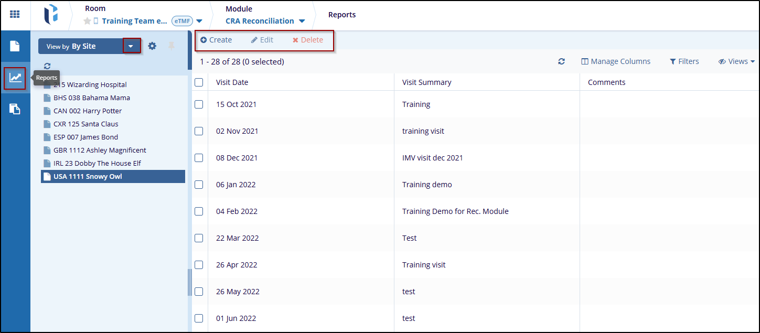
Task: Open the gear settings next to View by
Action: [152, 46]
